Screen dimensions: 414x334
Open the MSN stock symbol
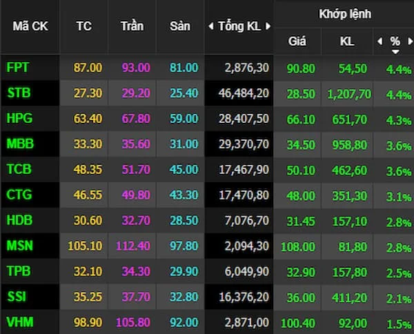pos(20,246)
